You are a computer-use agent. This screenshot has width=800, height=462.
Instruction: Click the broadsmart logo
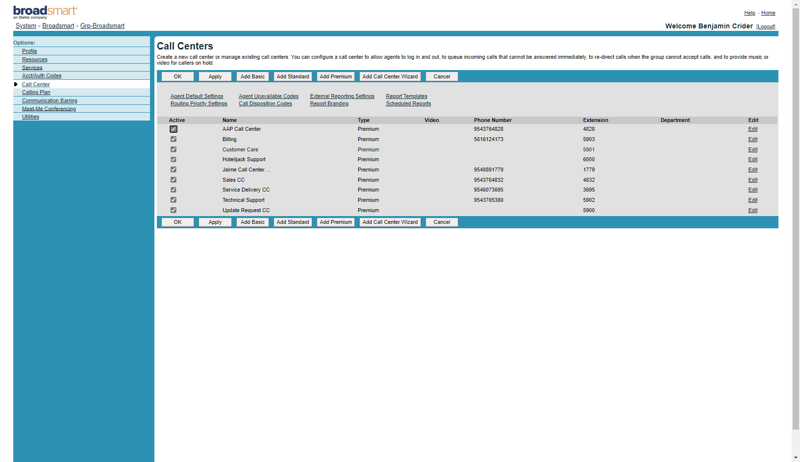[x=45, y=12]
